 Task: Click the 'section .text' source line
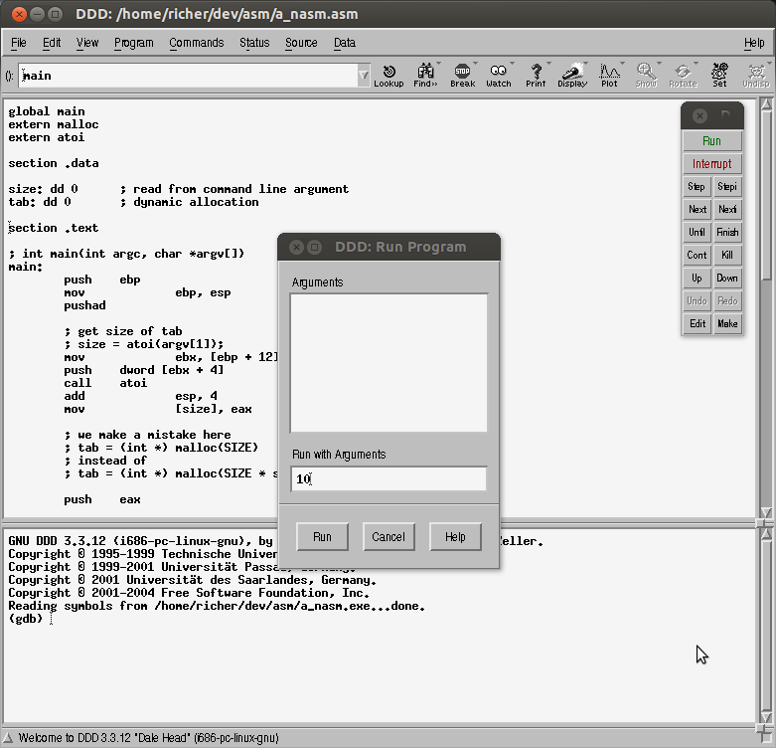tap(54, 228)
